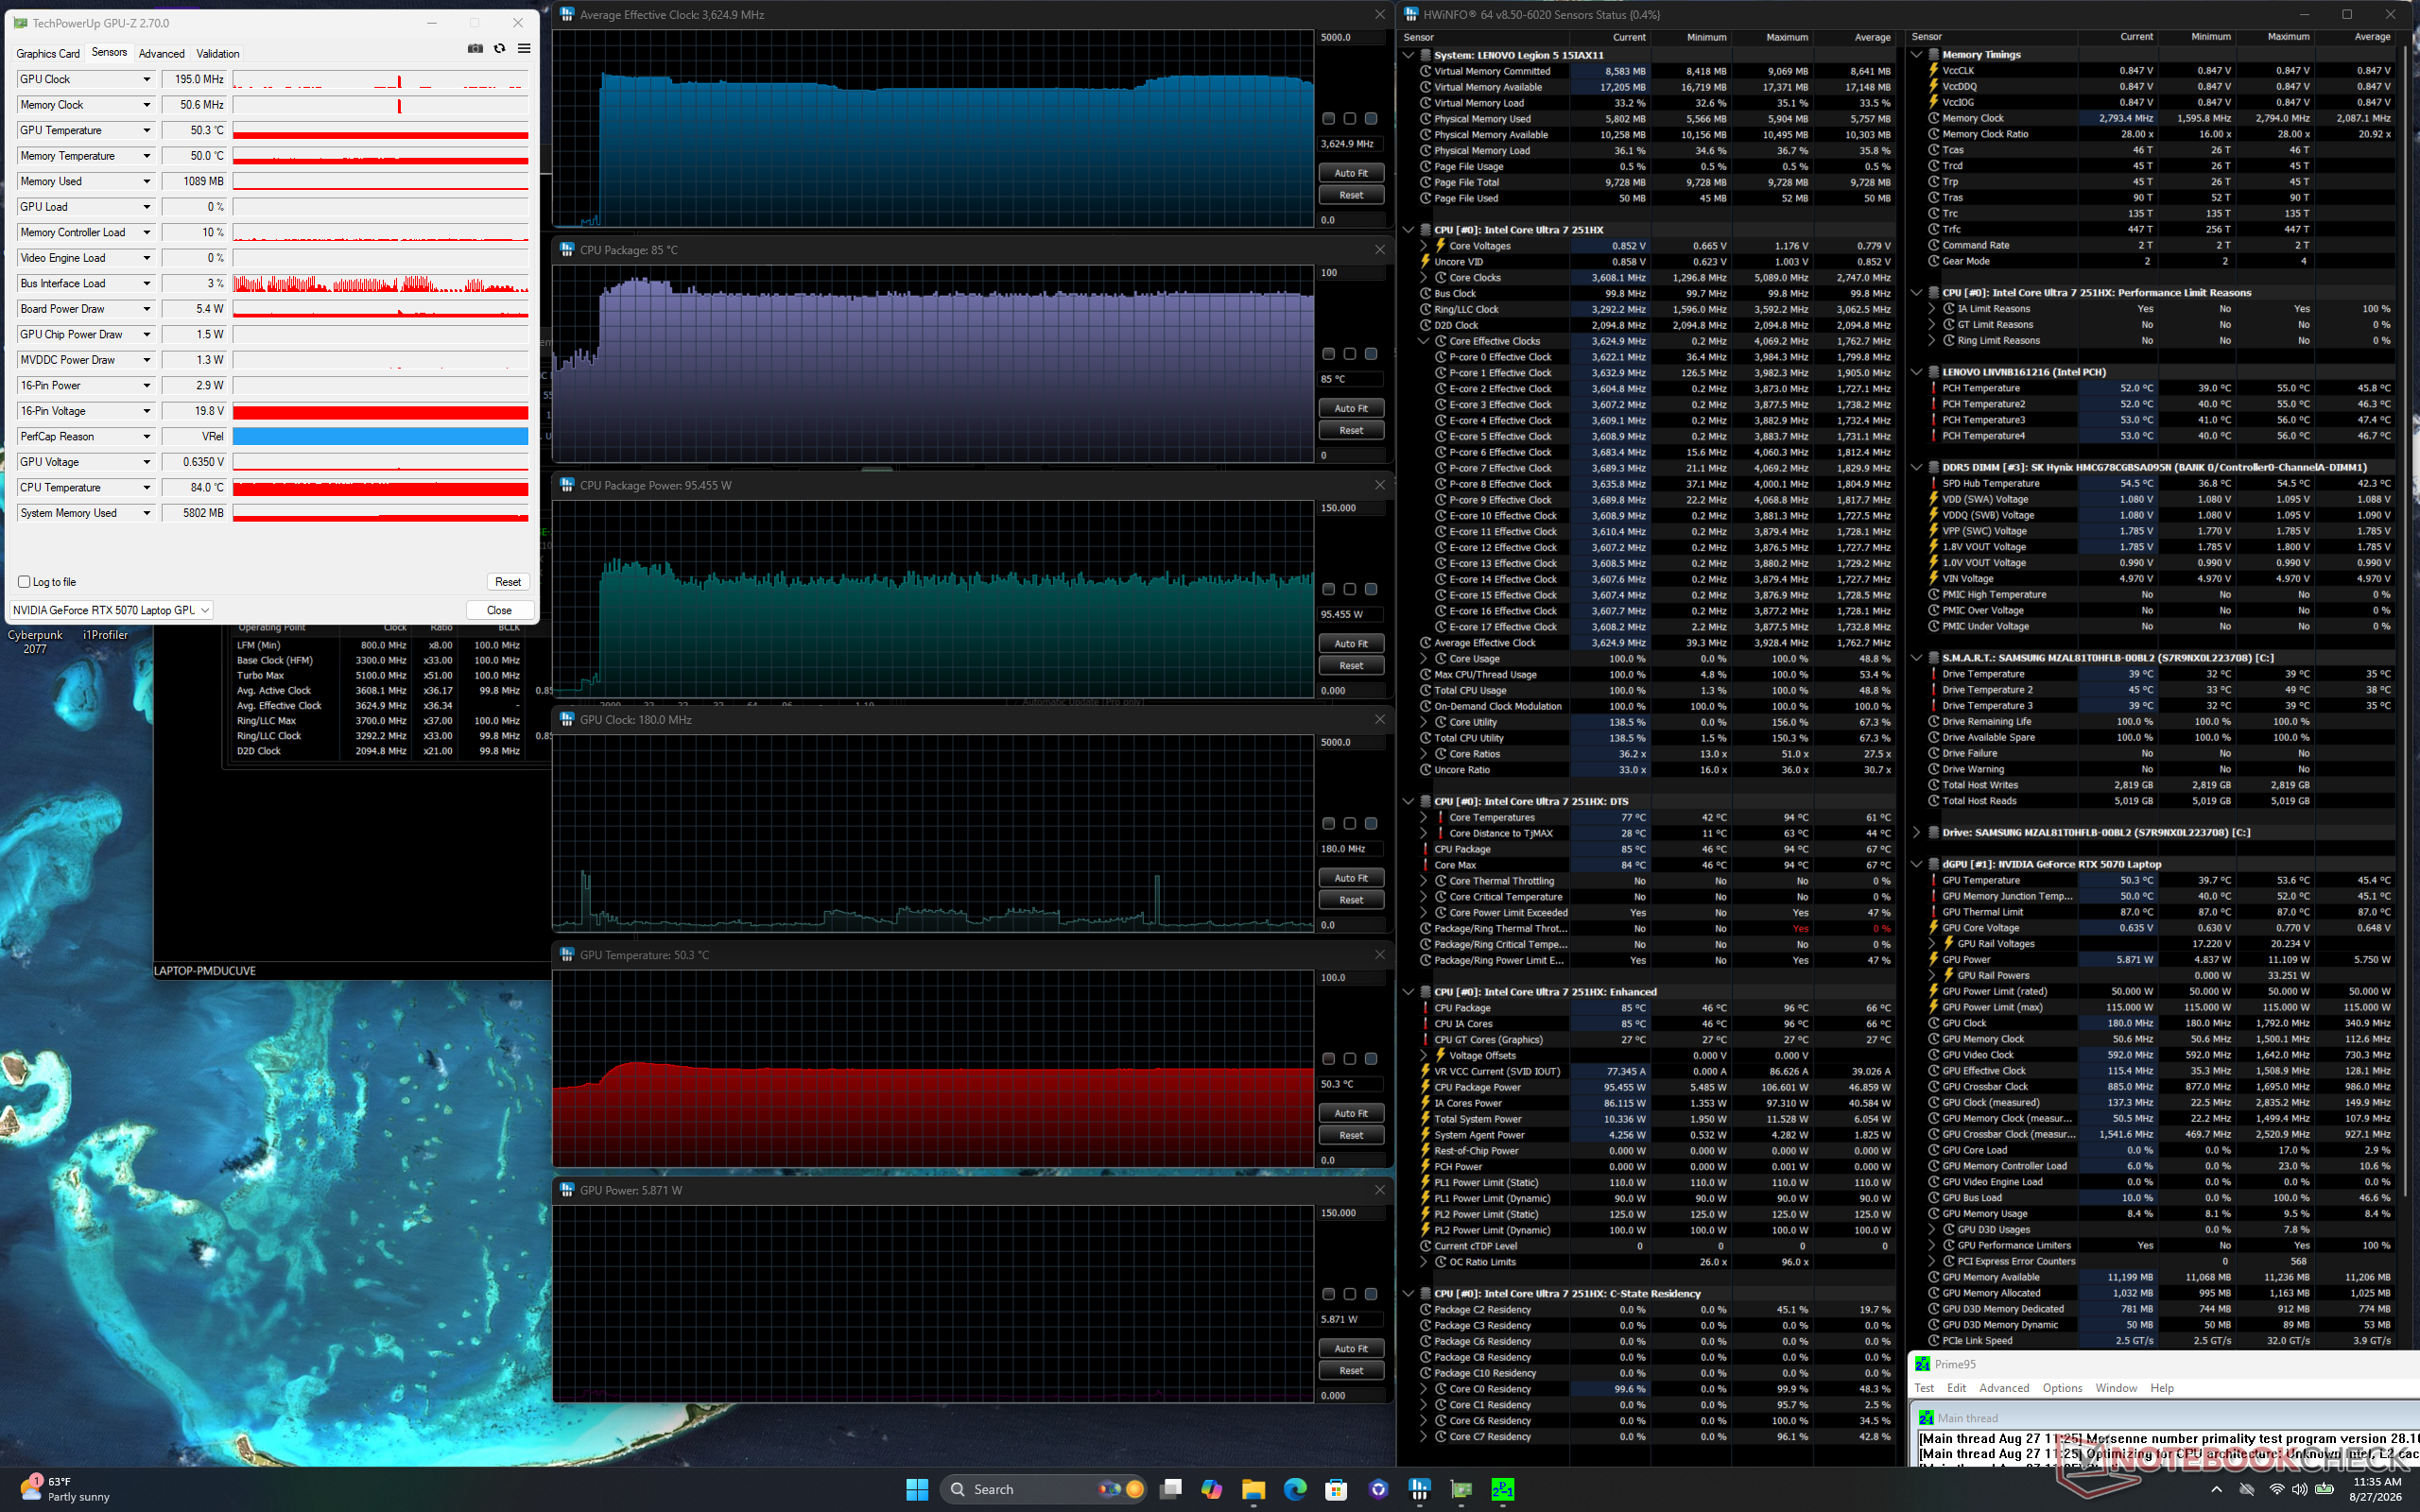Collapse the Core Effective Clocks group
The image size is (2420, 1512).
pyautogui.click(x=1424, y=341)
